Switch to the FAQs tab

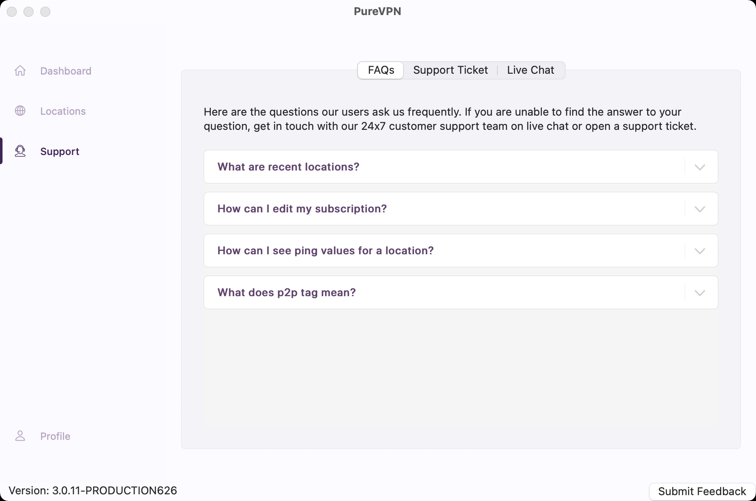click(x=381, y=70)
